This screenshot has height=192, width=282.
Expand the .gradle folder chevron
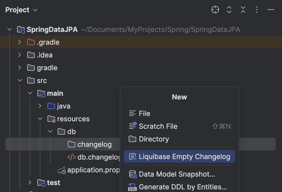[x=19, y=42]
